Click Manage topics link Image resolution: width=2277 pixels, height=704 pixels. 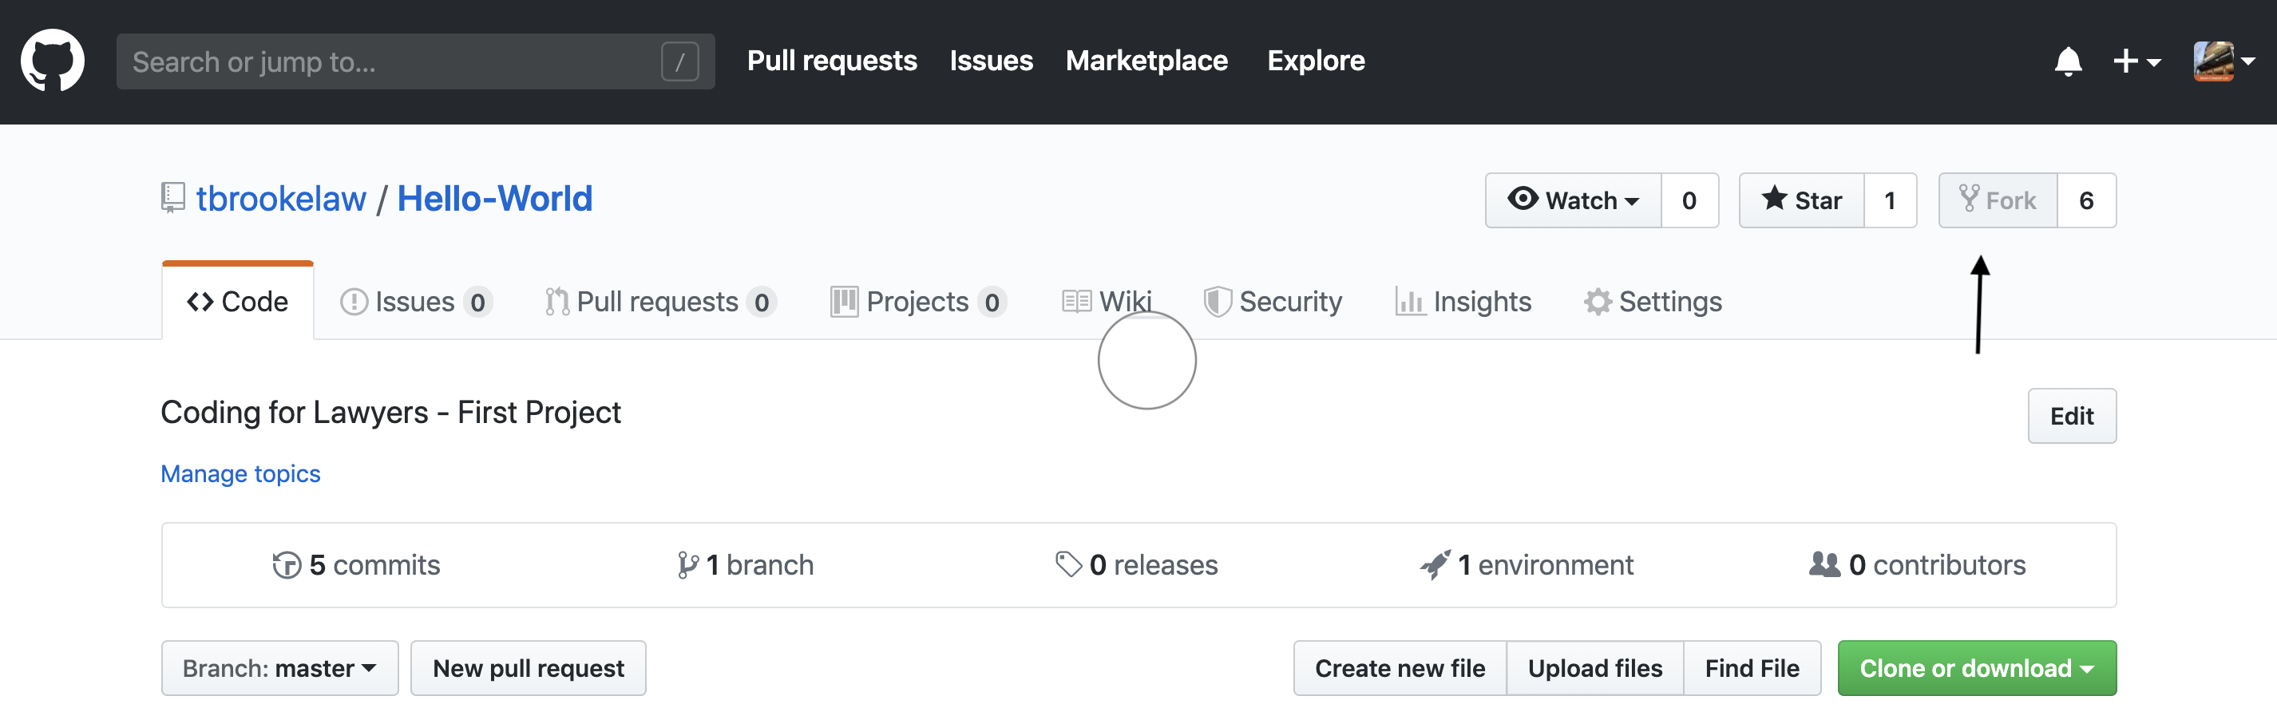[x=240, y=474]
